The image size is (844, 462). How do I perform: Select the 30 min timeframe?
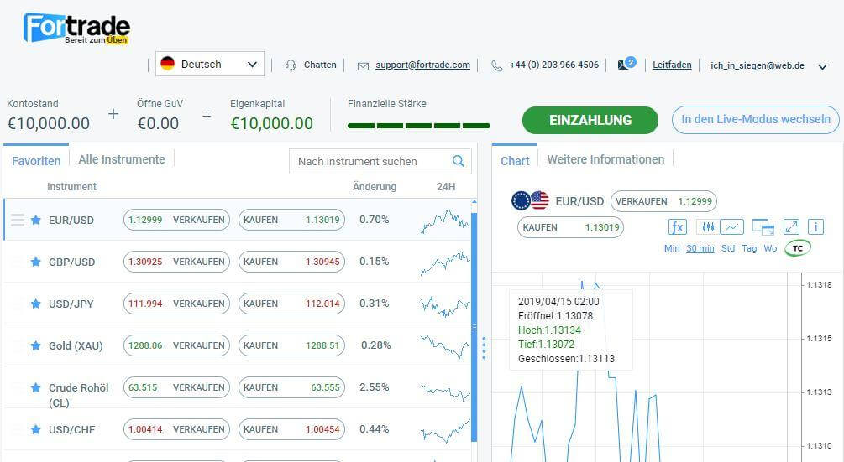[700, 248]
